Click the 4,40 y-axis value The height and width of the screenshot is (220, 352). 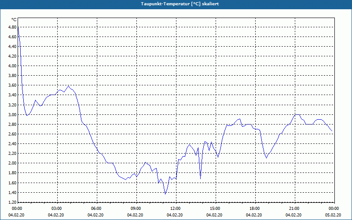click(12, 47)
